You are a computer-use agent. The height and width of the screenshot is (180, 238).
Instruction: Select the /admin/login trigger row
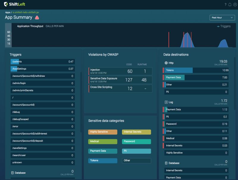point(43,83)
